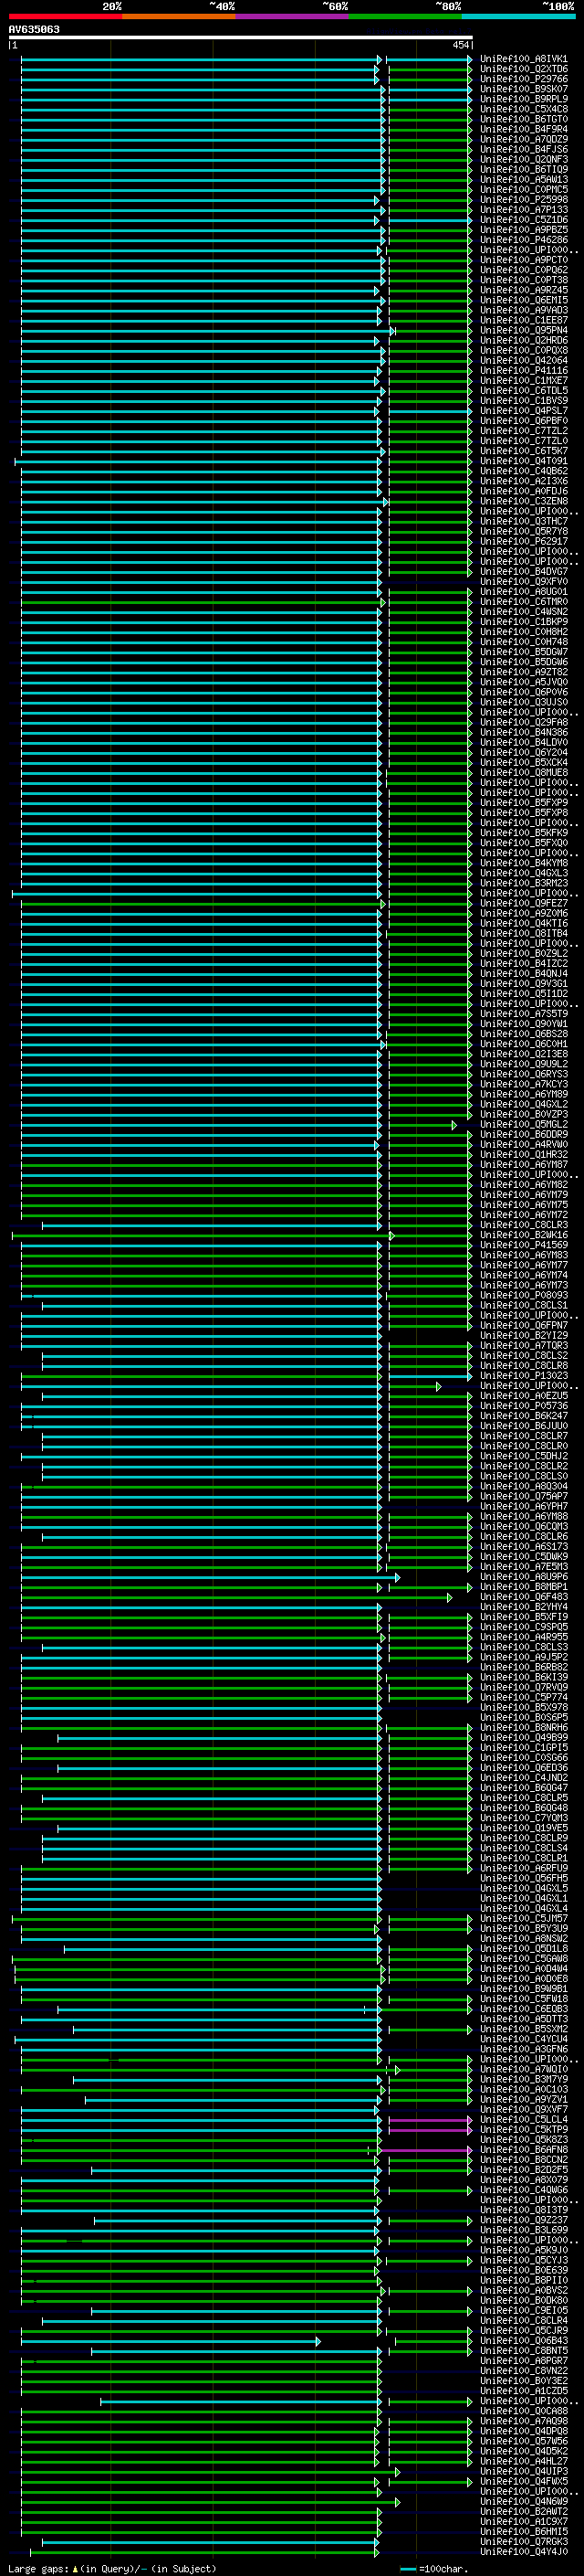The height and width of the screenshot is (2576, 584).
Task: Select hit UniRef100_Q95PN4
Action: (x=523, y=330)
